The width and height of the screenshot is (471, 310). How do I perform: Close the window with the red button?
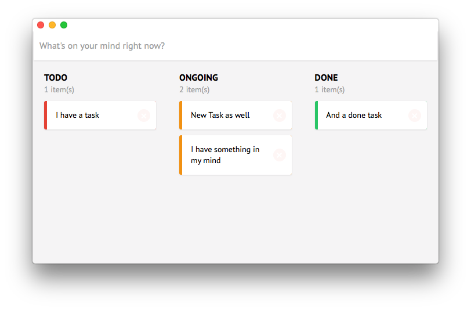pos(41,25)
